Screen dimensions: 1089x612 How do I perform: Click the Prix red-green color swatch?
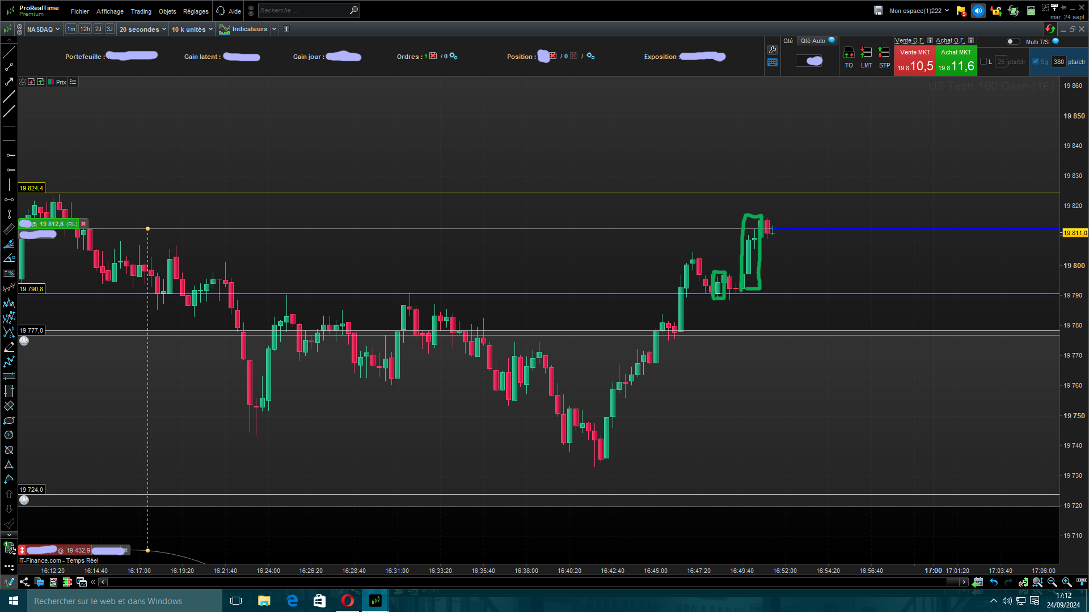51,82
